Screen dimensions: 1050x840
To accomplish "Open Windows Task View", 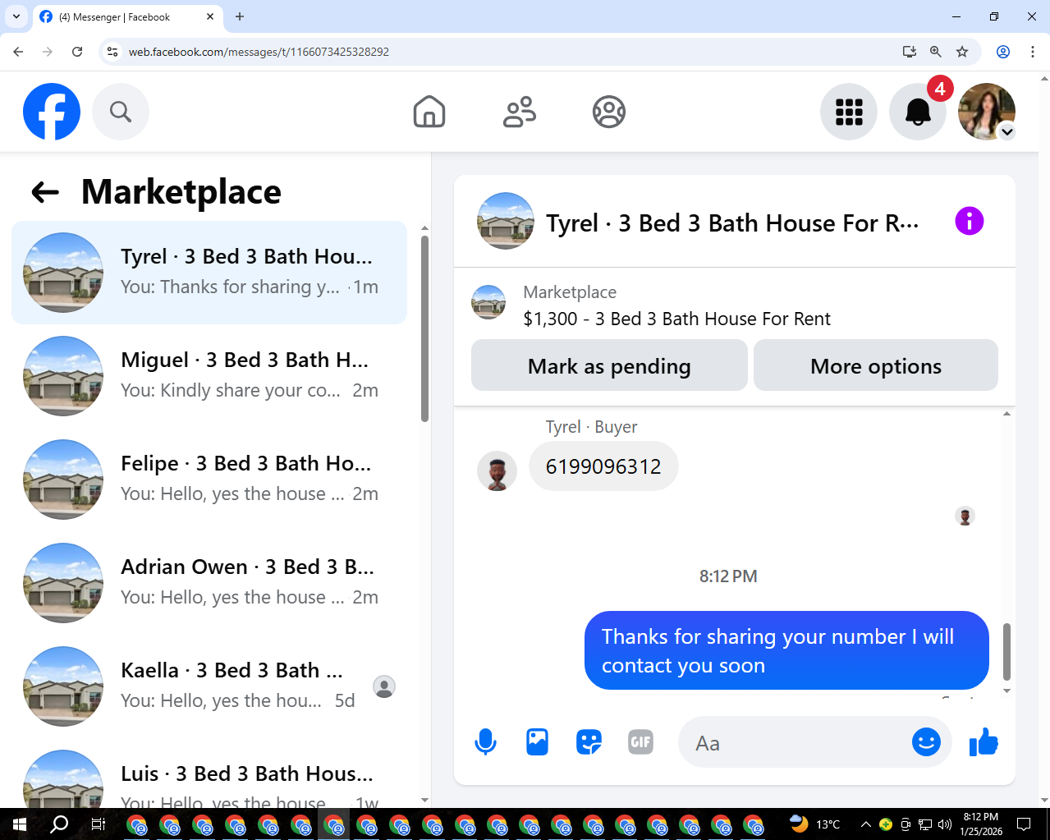I will [98, 824].
